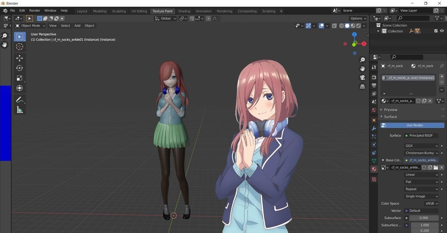
Task: Switch to wireframe shading mode
Action: 341,26
